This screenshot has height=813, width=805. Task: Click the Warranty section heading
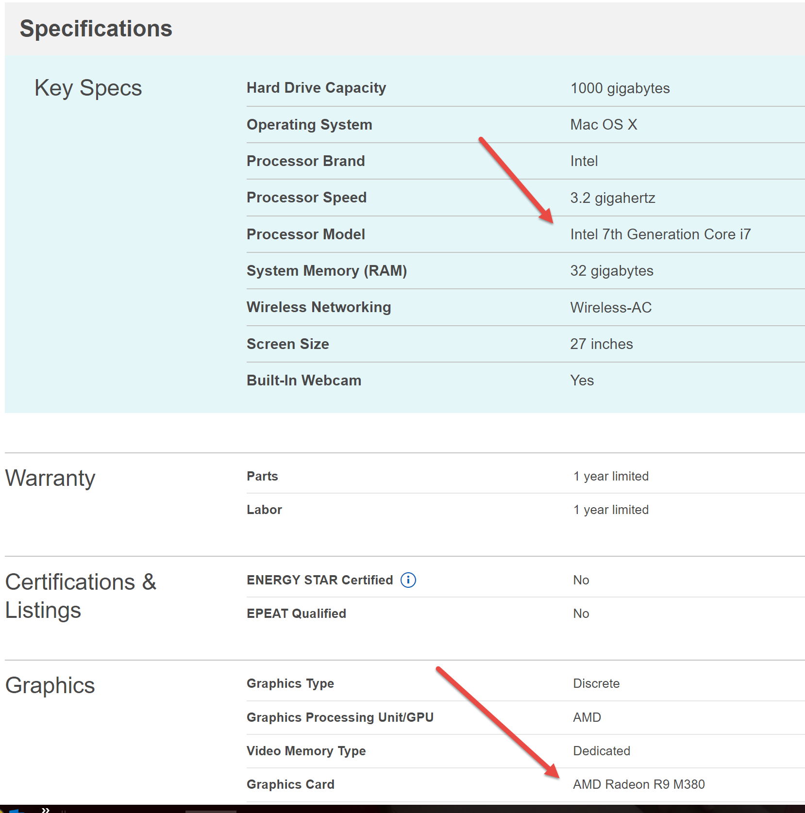pyautogui.click(x=50, y=479)
